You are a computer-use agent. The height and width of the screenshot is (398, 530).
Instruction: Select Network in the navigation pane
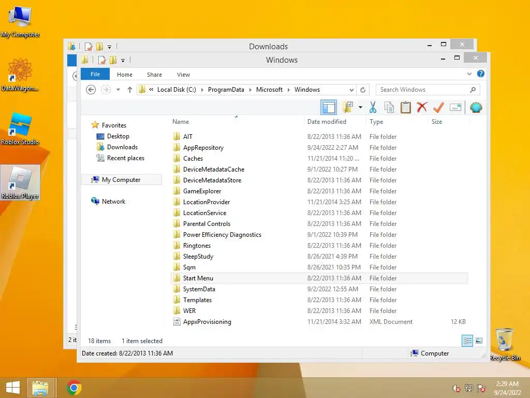coord(108,202)
